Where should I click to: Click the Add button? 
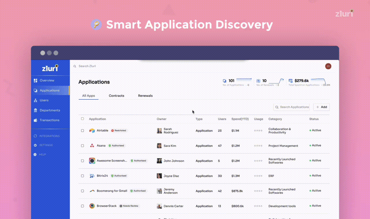click(321, 107)
